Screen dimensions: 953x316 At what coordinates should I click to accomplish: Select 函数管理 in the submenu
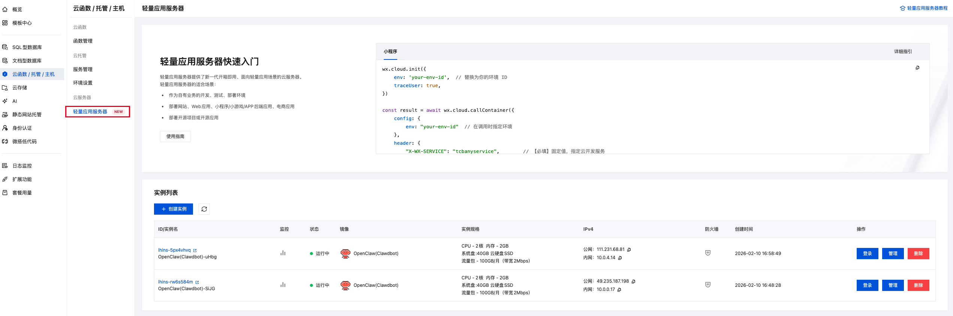click(83, 41)
